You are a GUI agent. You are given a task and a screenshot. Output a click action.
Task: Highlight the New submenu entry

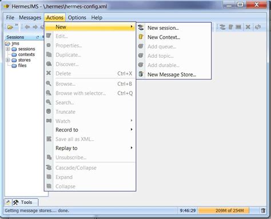click(x=90, y=27)
